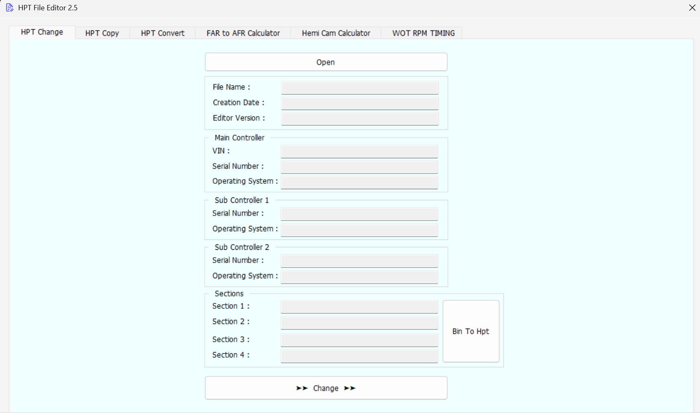Click the Serial Number field of Sub Controller 2
The image size is (700, 413).
pos(359,260)
